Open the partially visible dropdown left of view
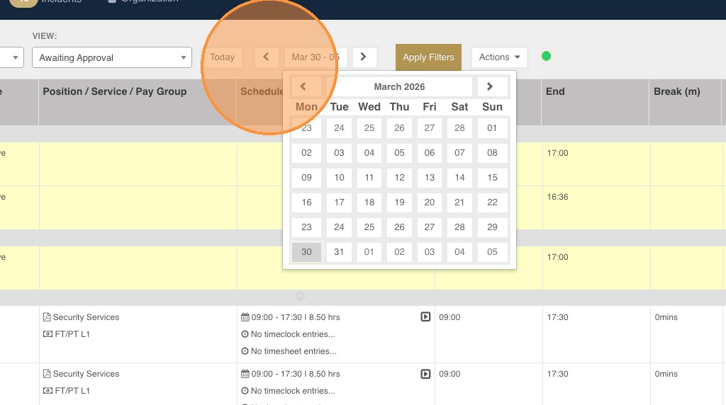The width and height of the screenshot is (726, 405). click(11, 57)
